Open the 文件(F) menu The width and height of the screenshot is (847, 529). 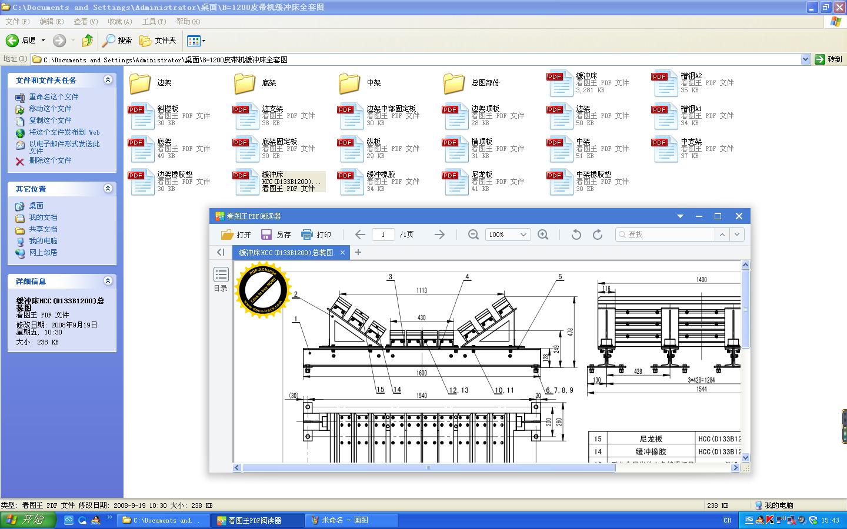[x=17, y=22]
